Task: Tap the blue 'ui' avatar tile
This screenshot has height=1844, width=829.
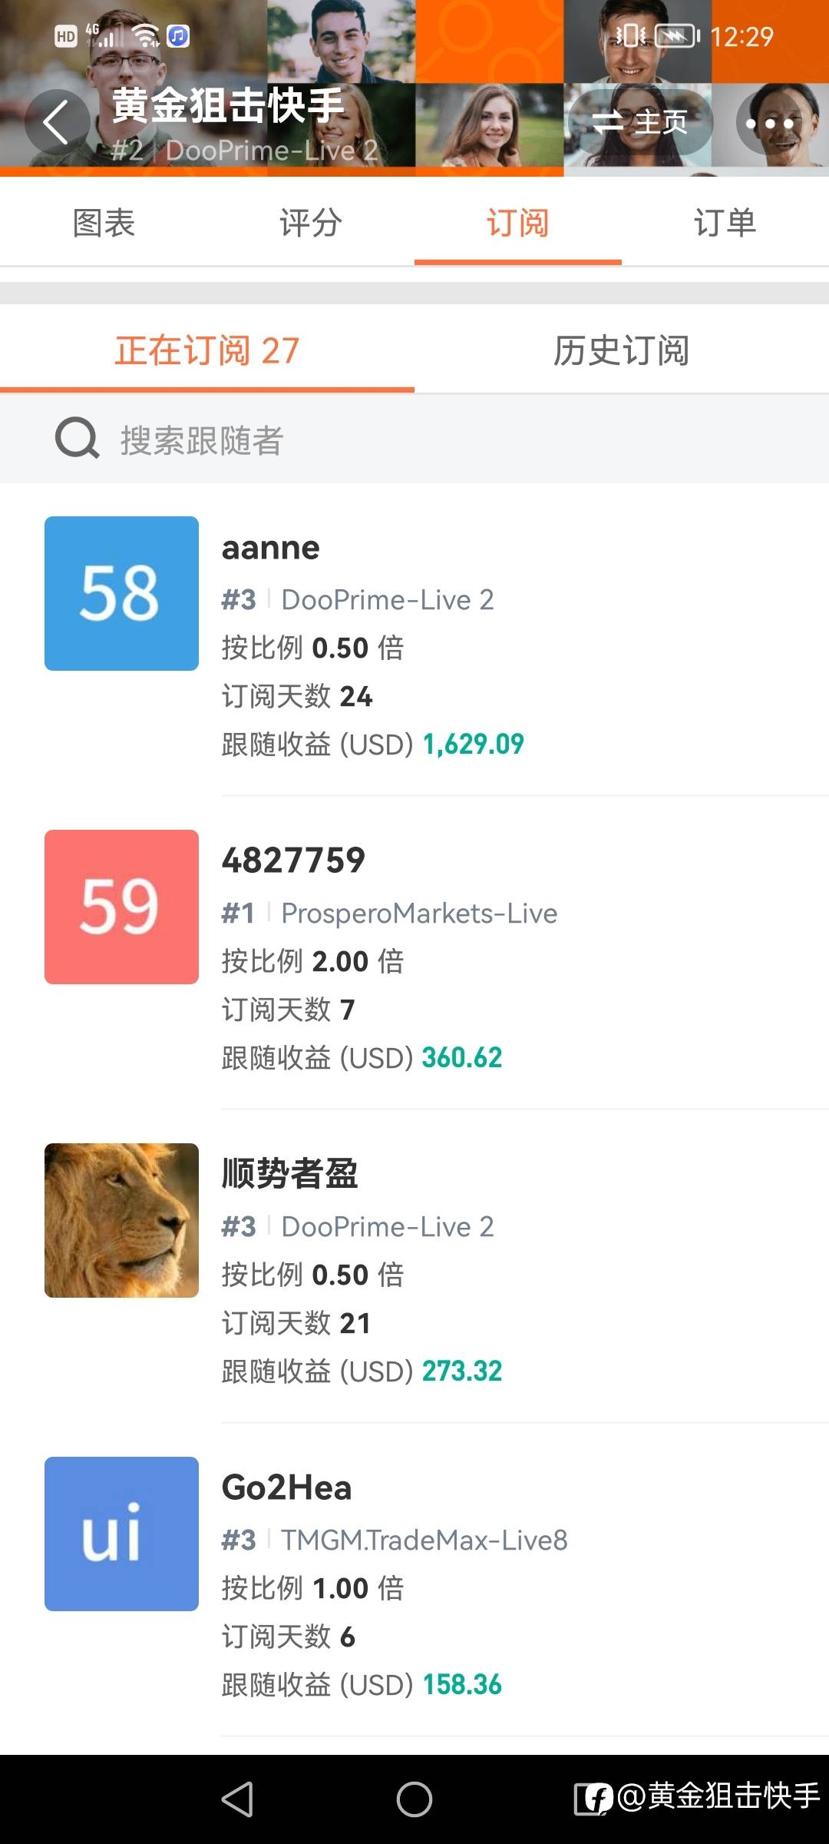Action: coord(121,1534)
